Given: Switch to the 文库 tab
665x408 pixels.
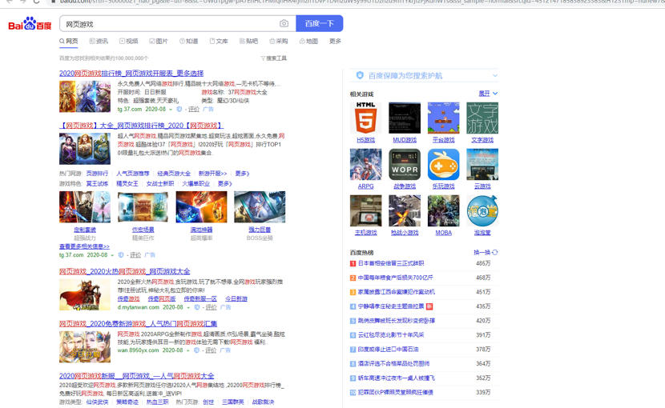Looking at the screenshot, I should tap(219, 41).
